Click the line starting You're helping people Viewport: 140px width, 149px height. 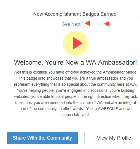[x=76, y=91]
